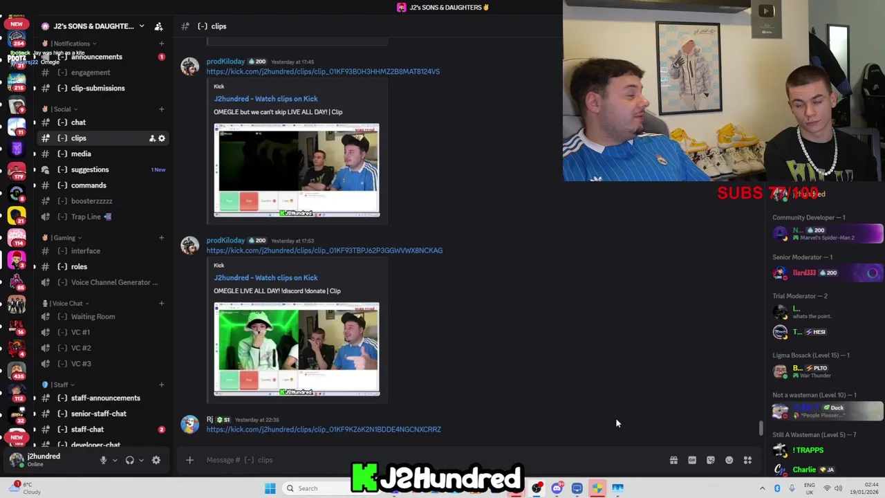Screen dimensions: 885x498
Task: Collapse the Voice Chat category
Action: coord(66,304)
